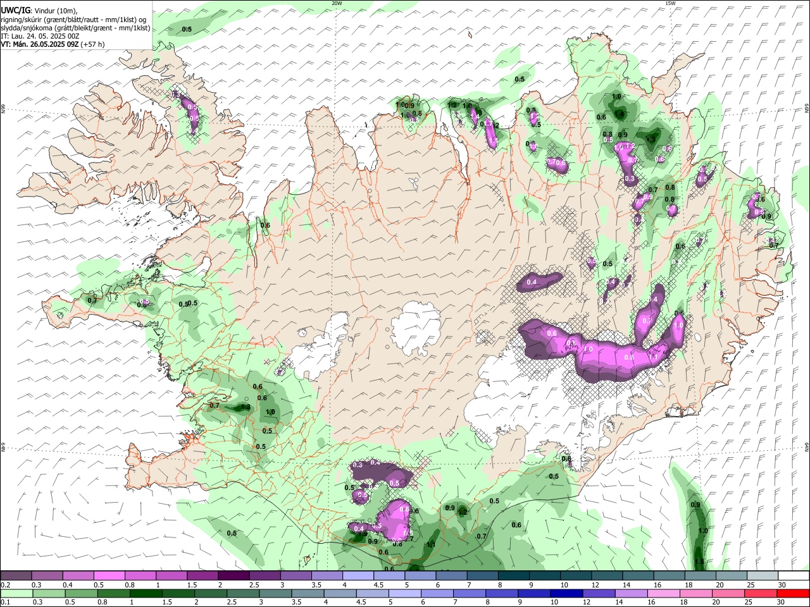Pick the bright pink 0.5 swatch in the upper legend row
Screen dimensions: 810x607
tap(109, 576)
